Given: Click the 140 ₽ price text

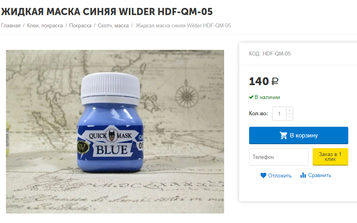Looking at the screenshot, I should tap(264, 81).
